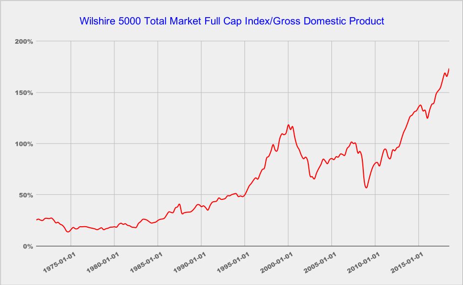Click the red line's 2009 crash low point

[366, 188]
